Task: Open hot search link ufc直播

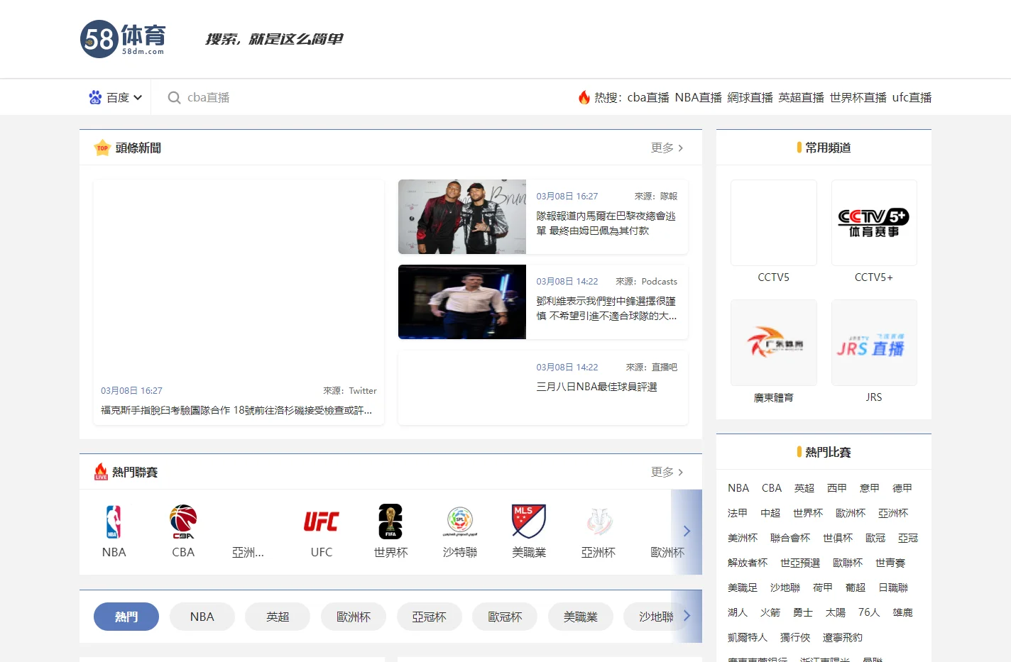Action: tap(912, 98)
